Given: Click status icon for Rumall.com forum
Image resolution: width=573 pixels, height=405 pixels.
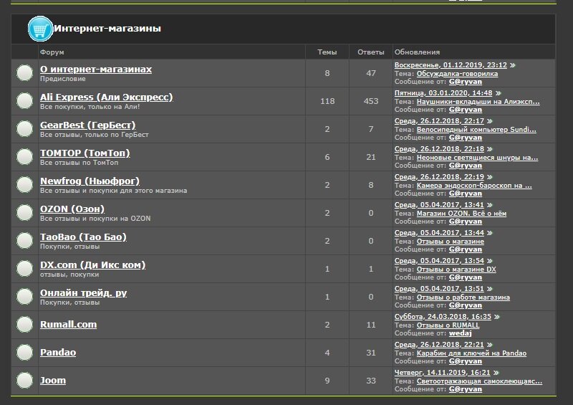Looking at the screenshot, I should 25,325.
